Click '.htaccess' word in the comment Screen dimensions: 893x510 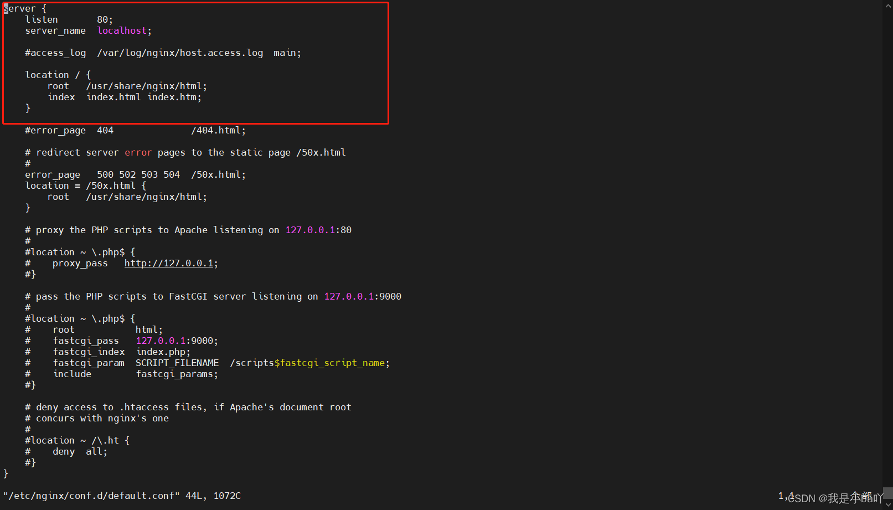(144, 408)
